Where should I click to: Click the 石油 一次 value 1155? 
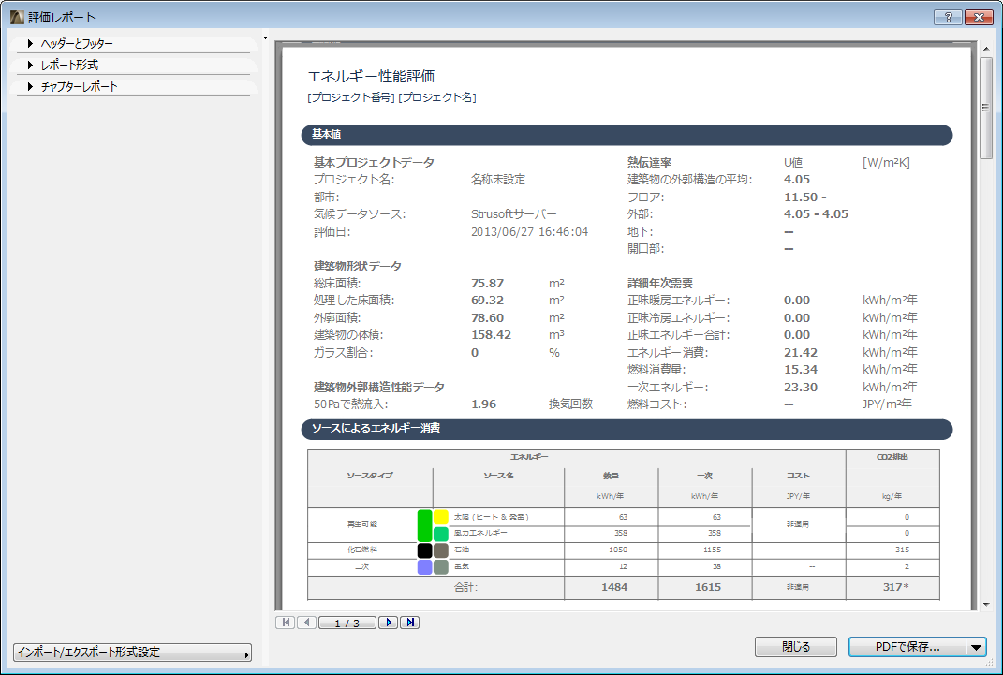pyautogui.click(x=712, y=550)
